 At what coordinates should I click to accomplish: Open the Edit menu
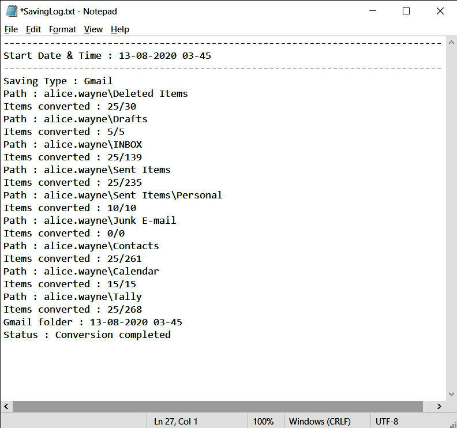coord(33,29)
